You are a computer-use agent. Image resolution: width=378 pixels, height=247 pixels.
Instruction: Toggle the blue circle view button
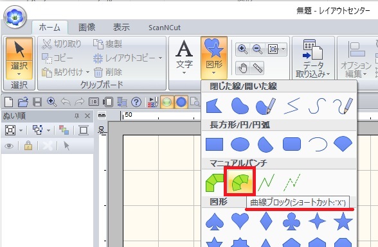(181, 102)
